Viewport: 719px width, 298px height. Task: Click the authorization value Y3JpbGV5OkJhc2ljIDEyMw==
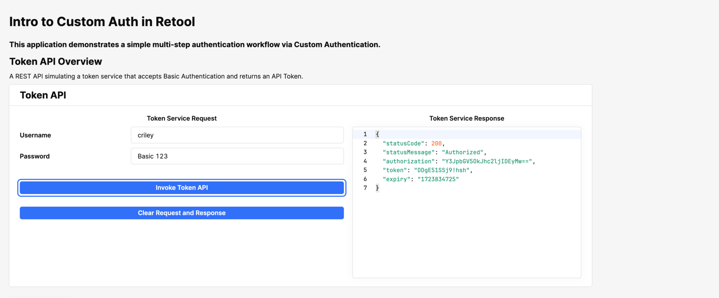point(487,161)
